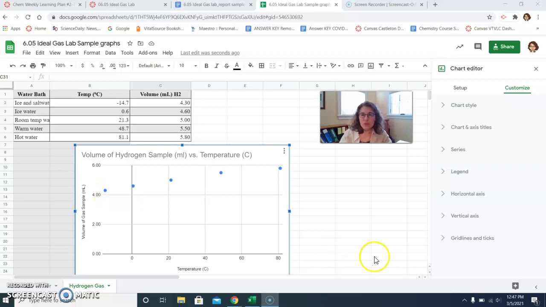Select the Customize tab

tap(517, 88)
